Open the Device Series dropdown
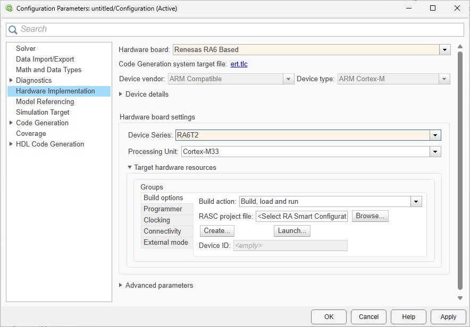 pos(435,135)
